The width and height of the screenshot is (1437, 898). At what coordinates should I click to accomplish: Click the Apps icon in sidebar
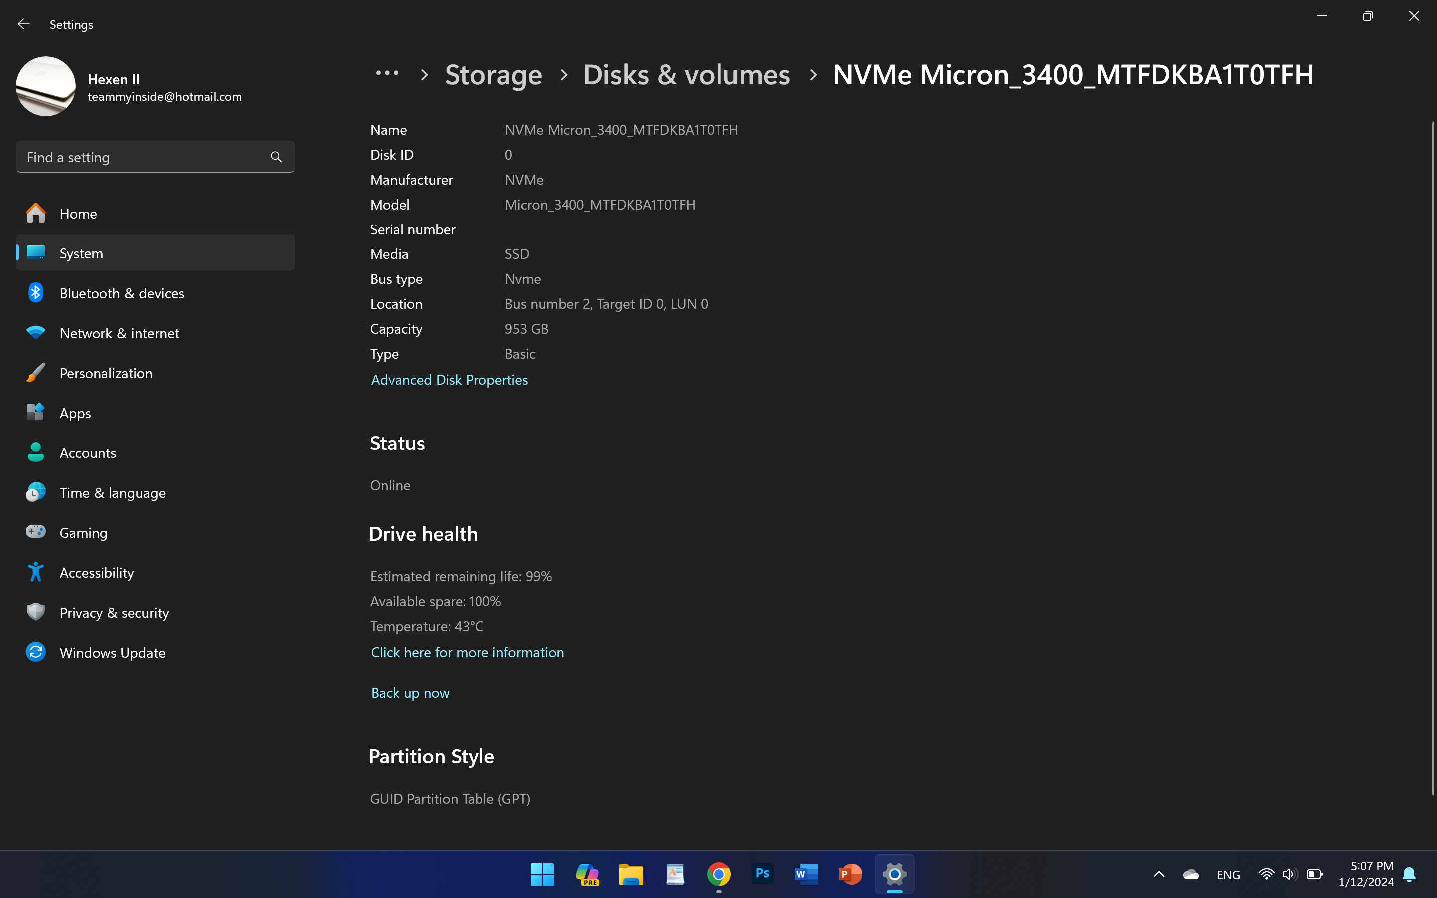pos(35,412)
